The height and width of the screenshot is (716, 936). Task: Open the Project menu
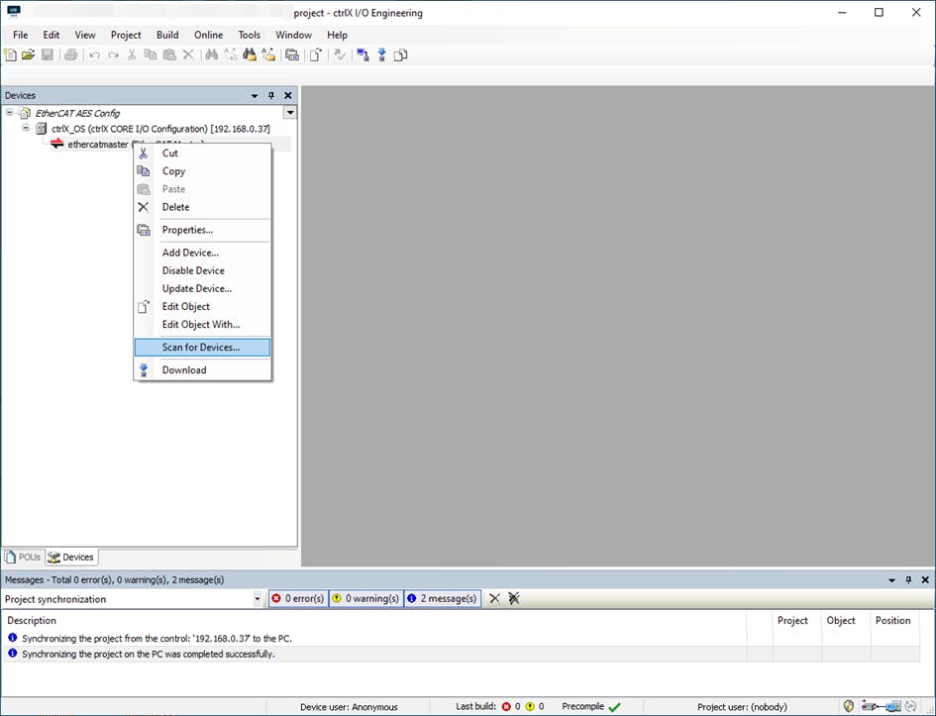[x=126, y=35]
